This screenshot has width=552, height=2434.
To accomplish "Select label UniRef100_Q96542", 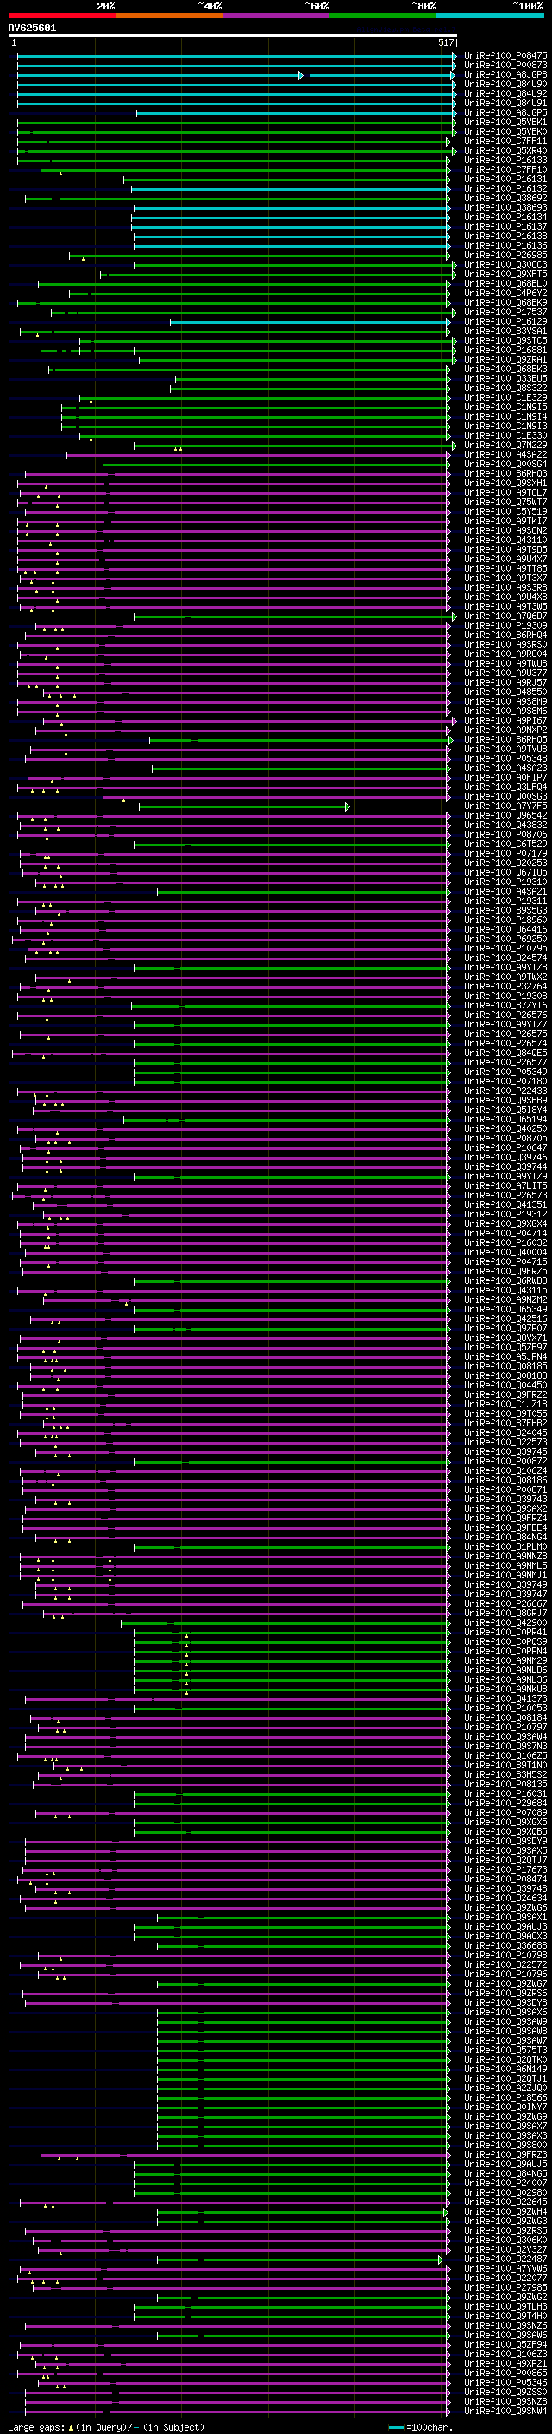I will click(505, 815).
